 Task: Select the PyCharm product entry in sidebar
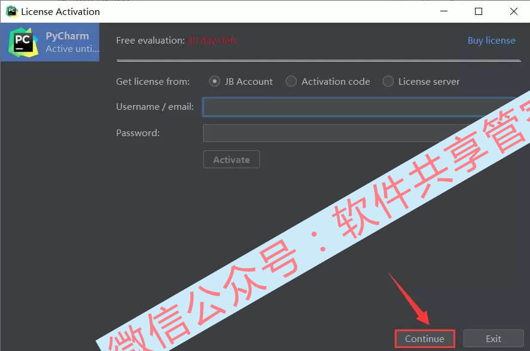(x=50, y=42)
